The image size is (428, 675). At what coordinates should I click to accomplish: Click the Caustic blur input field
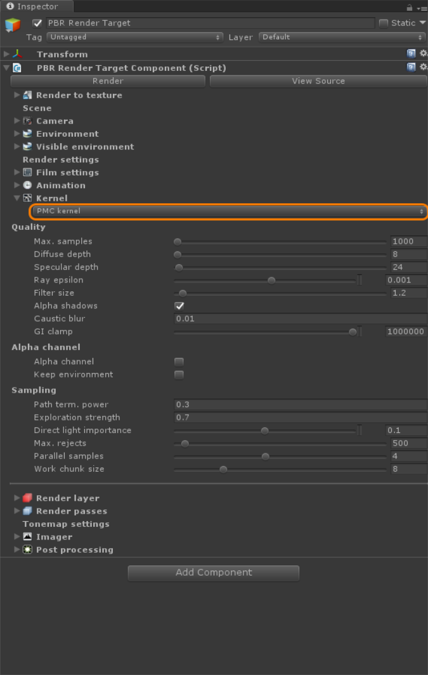(x=300, y=319)
